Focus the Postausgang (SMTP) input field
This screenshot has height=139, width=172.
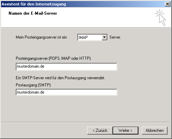66,92
